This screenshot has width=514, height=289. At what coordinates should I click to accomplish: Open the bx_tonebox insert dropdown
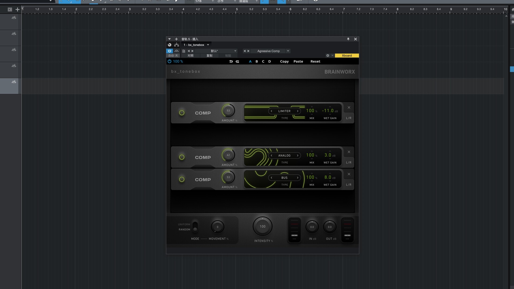208,45
